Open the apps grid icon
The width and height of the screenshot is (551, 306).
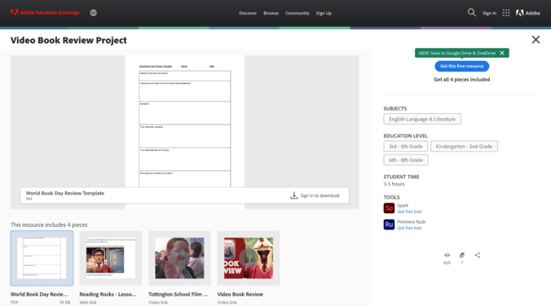(506, 13)
